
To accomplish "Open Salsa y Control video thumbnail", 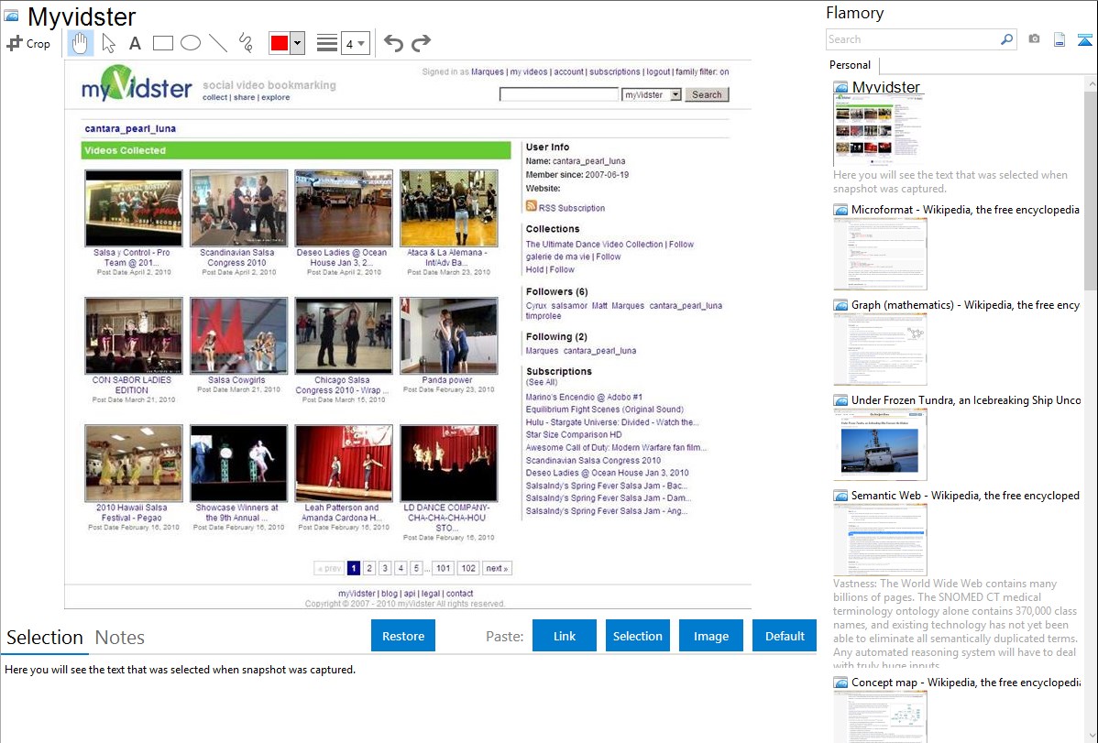I will 134,207.
